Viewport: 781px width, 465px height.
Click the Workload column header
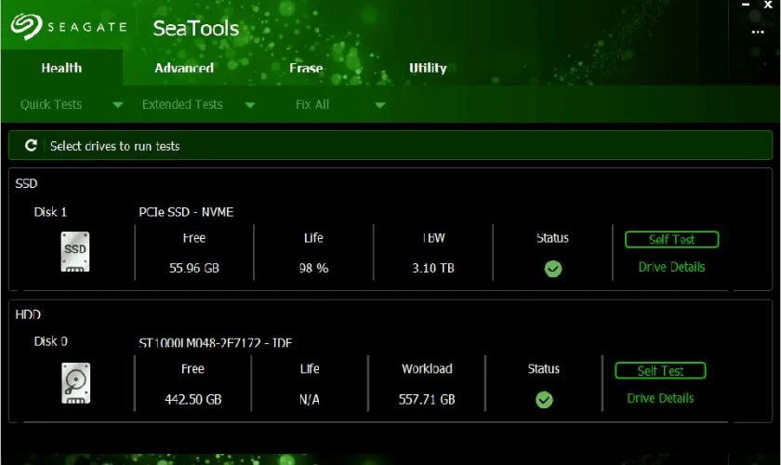point(427,369)
